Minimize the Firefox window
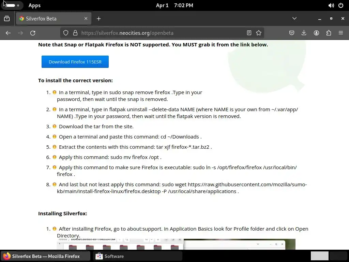The image size is (349, 262). tap(320, 19)
